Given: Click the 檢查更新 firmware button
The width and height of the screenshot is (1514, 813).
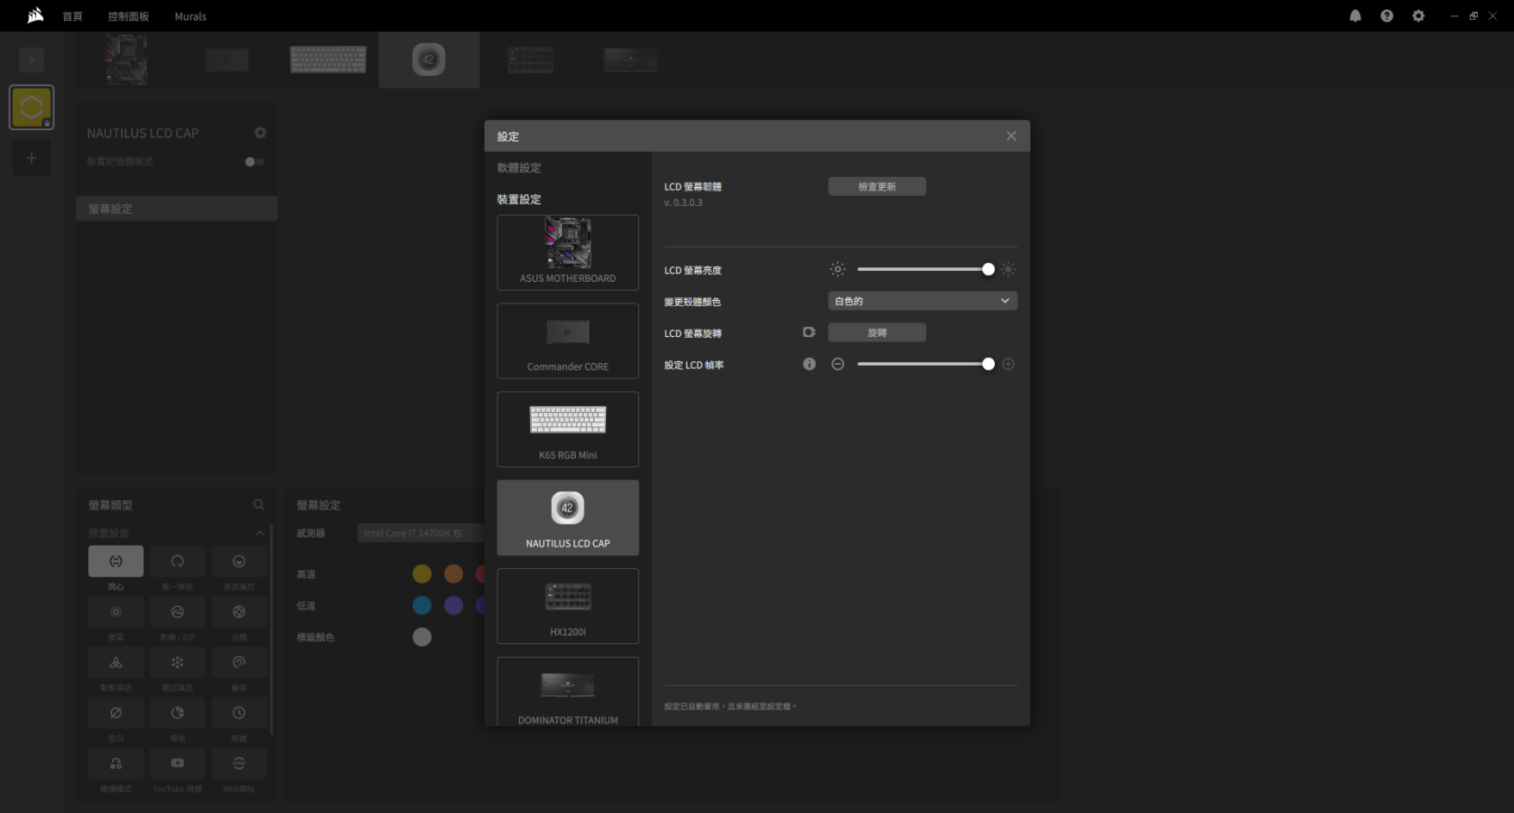Looking at the screenshot, I should tap(877, 186).
